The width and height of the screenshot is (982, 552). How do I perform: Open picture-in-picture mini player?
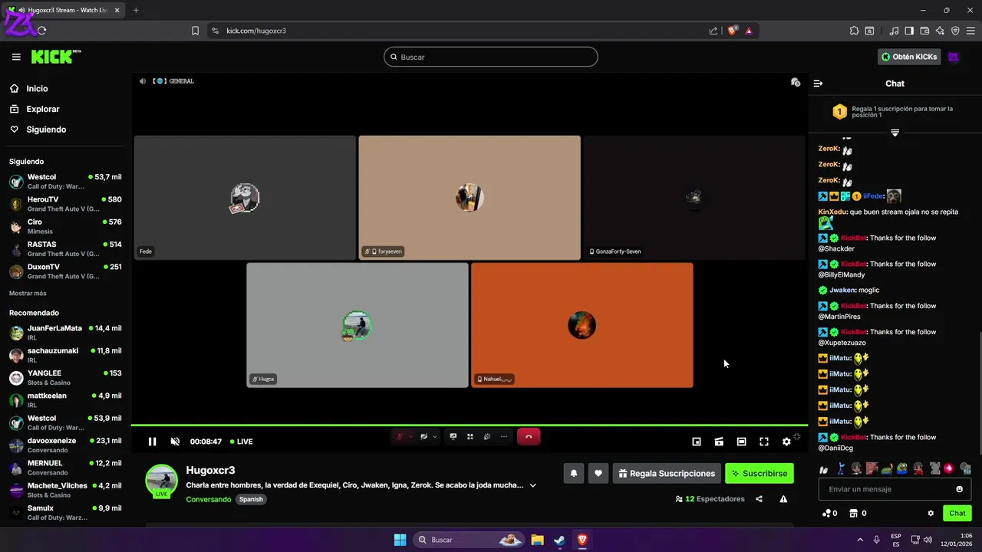click(697, 442)
